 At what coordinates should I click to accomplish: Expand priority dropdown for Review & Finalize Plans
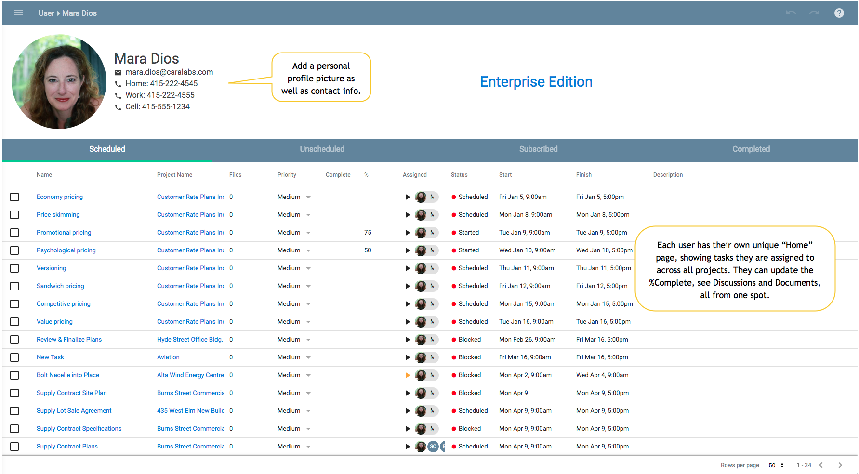pyautogui.click(x=308, y=340)
